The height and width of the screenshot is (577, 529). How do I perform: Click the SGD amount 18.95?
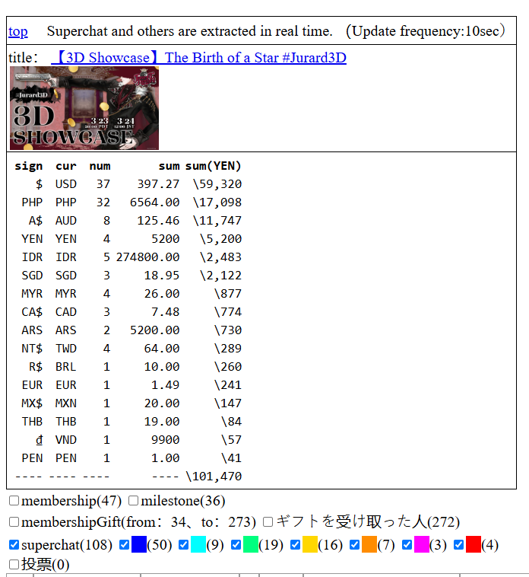[162, 276]
